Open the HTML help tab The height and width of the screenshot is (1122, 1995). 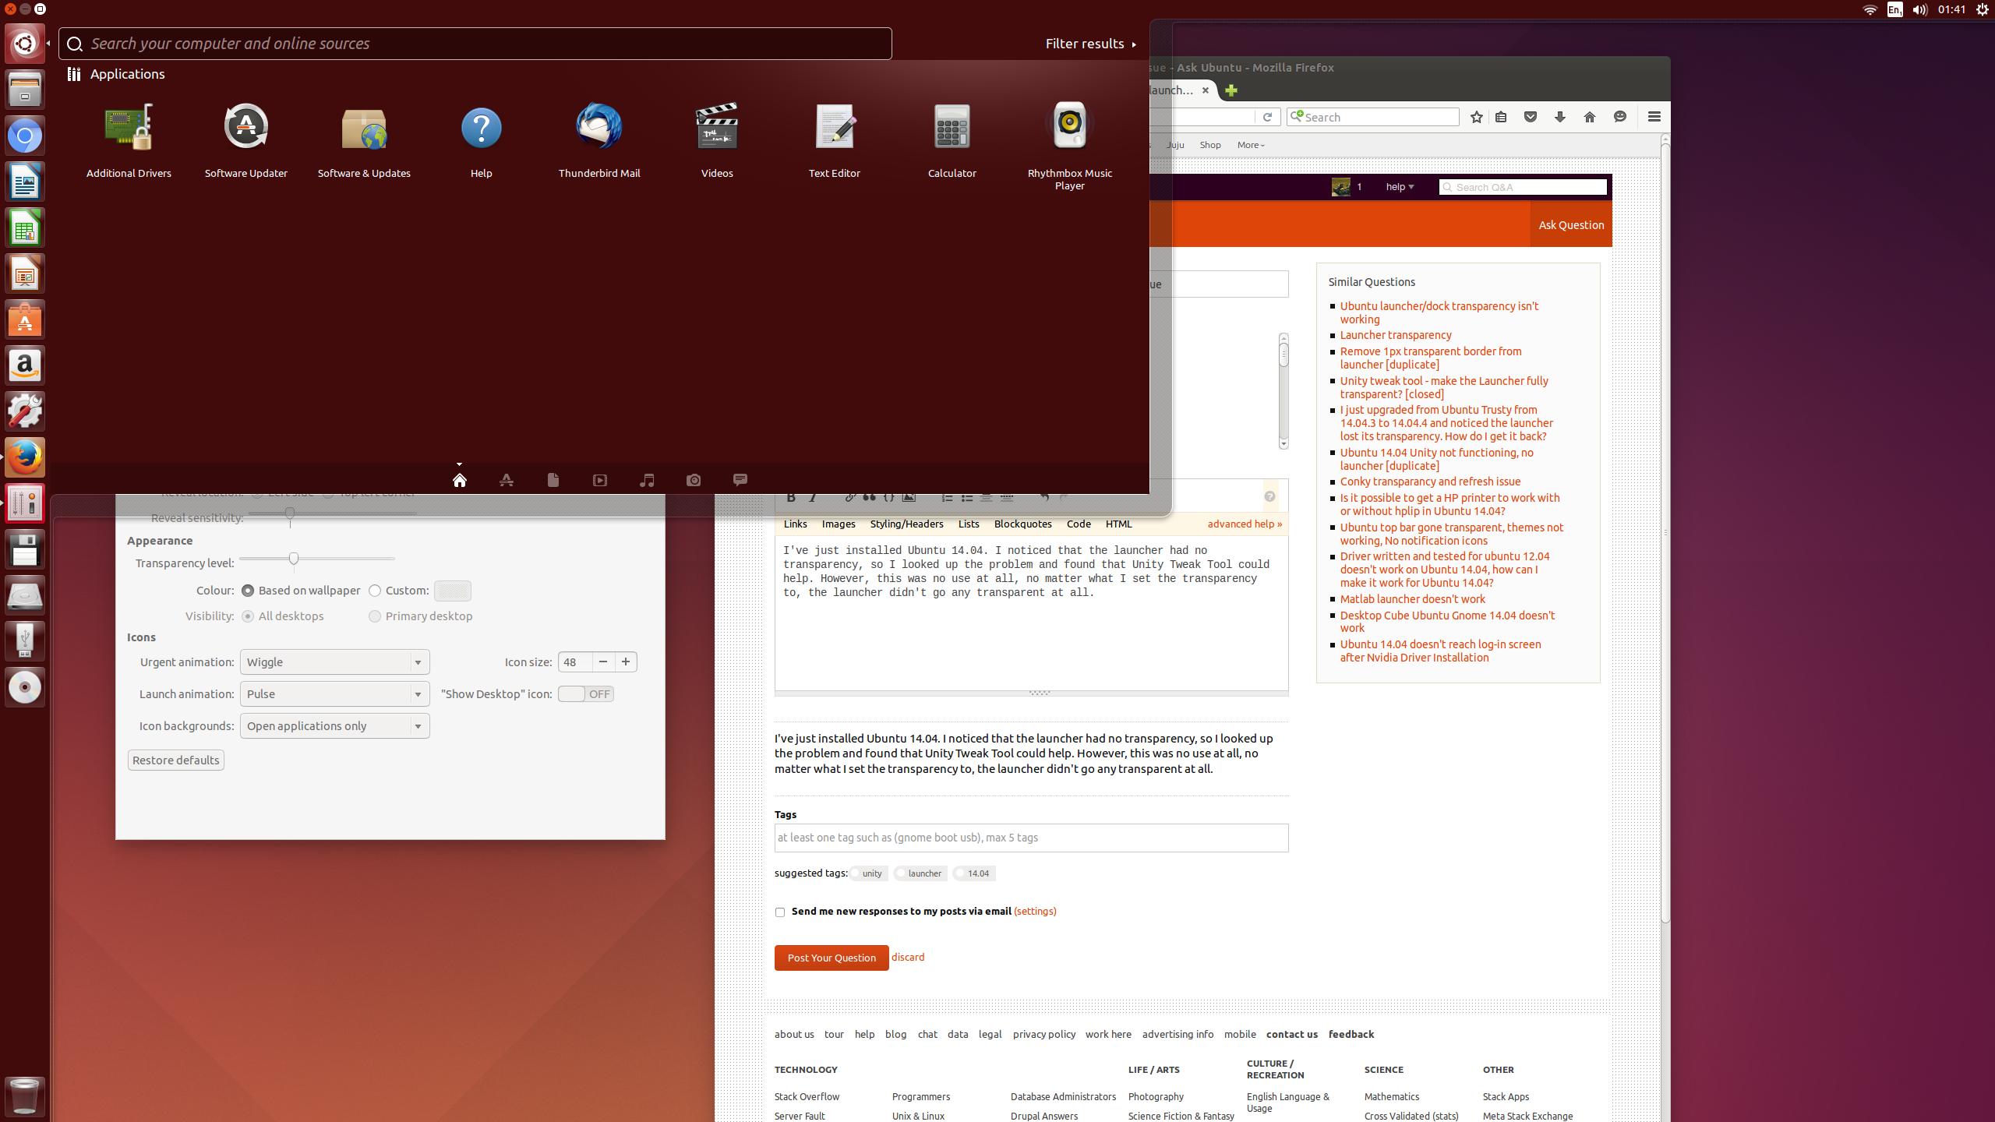tap(1118, 524)
